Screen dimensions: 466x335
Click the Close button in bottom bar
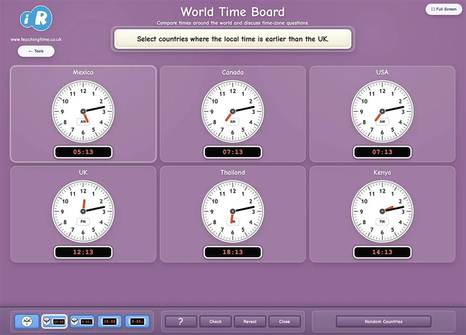click(284, 322)
